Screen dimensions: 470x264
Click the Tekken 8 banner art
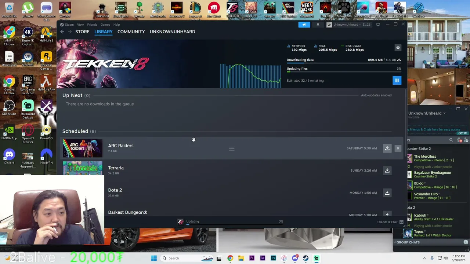pyautogui.click(x=138, y=64)
